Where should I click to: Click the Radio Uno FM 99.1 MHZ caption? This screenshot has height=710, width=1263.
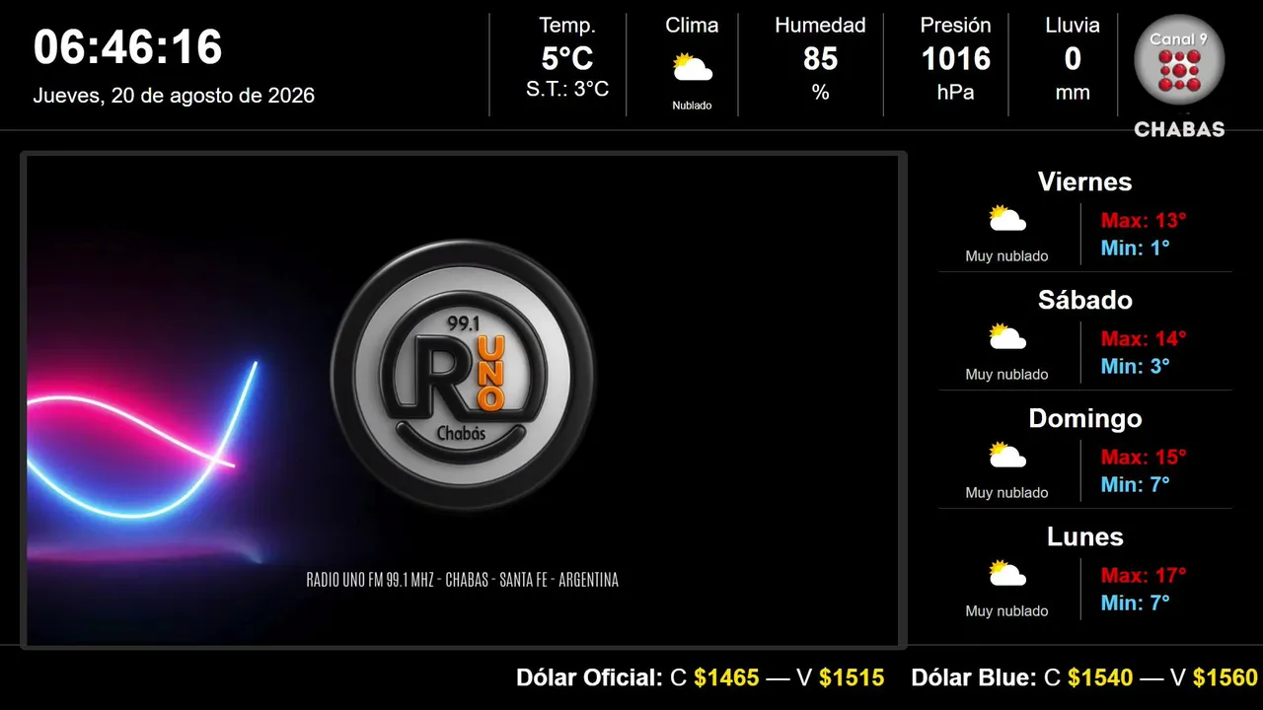463,580
